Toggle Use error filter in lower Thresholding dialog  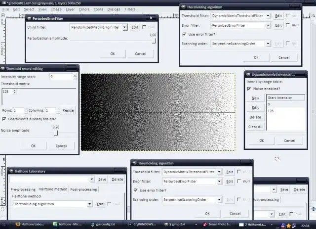click(x=135, y=190)
